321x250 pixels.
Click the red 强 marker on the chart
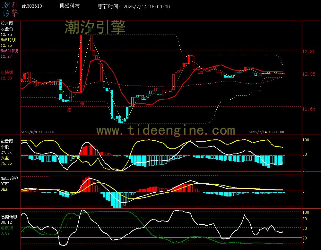click(82, 104)
